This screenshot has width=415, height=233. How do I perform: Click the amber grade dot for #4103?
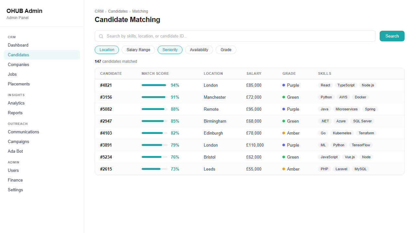point(284,133)
